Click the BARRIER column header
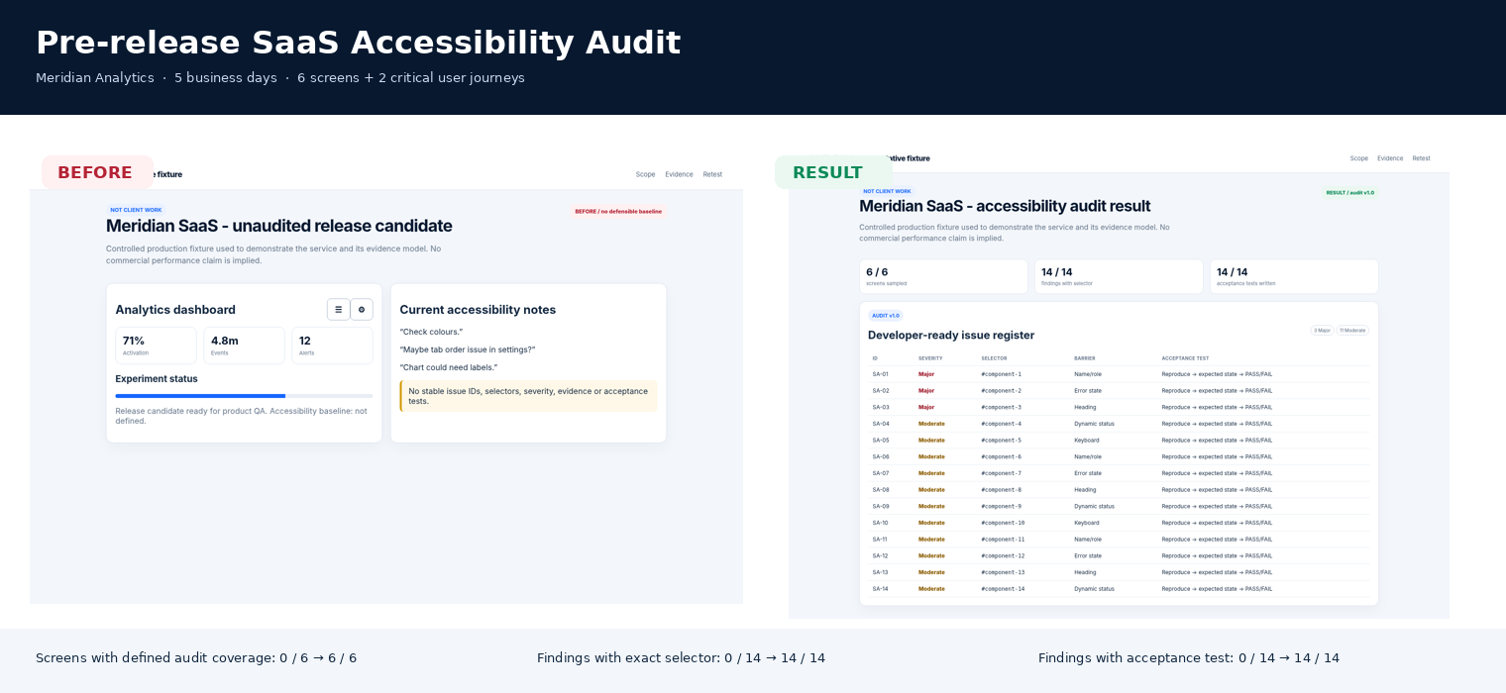1506x693 pixels. coord(1086,358)
